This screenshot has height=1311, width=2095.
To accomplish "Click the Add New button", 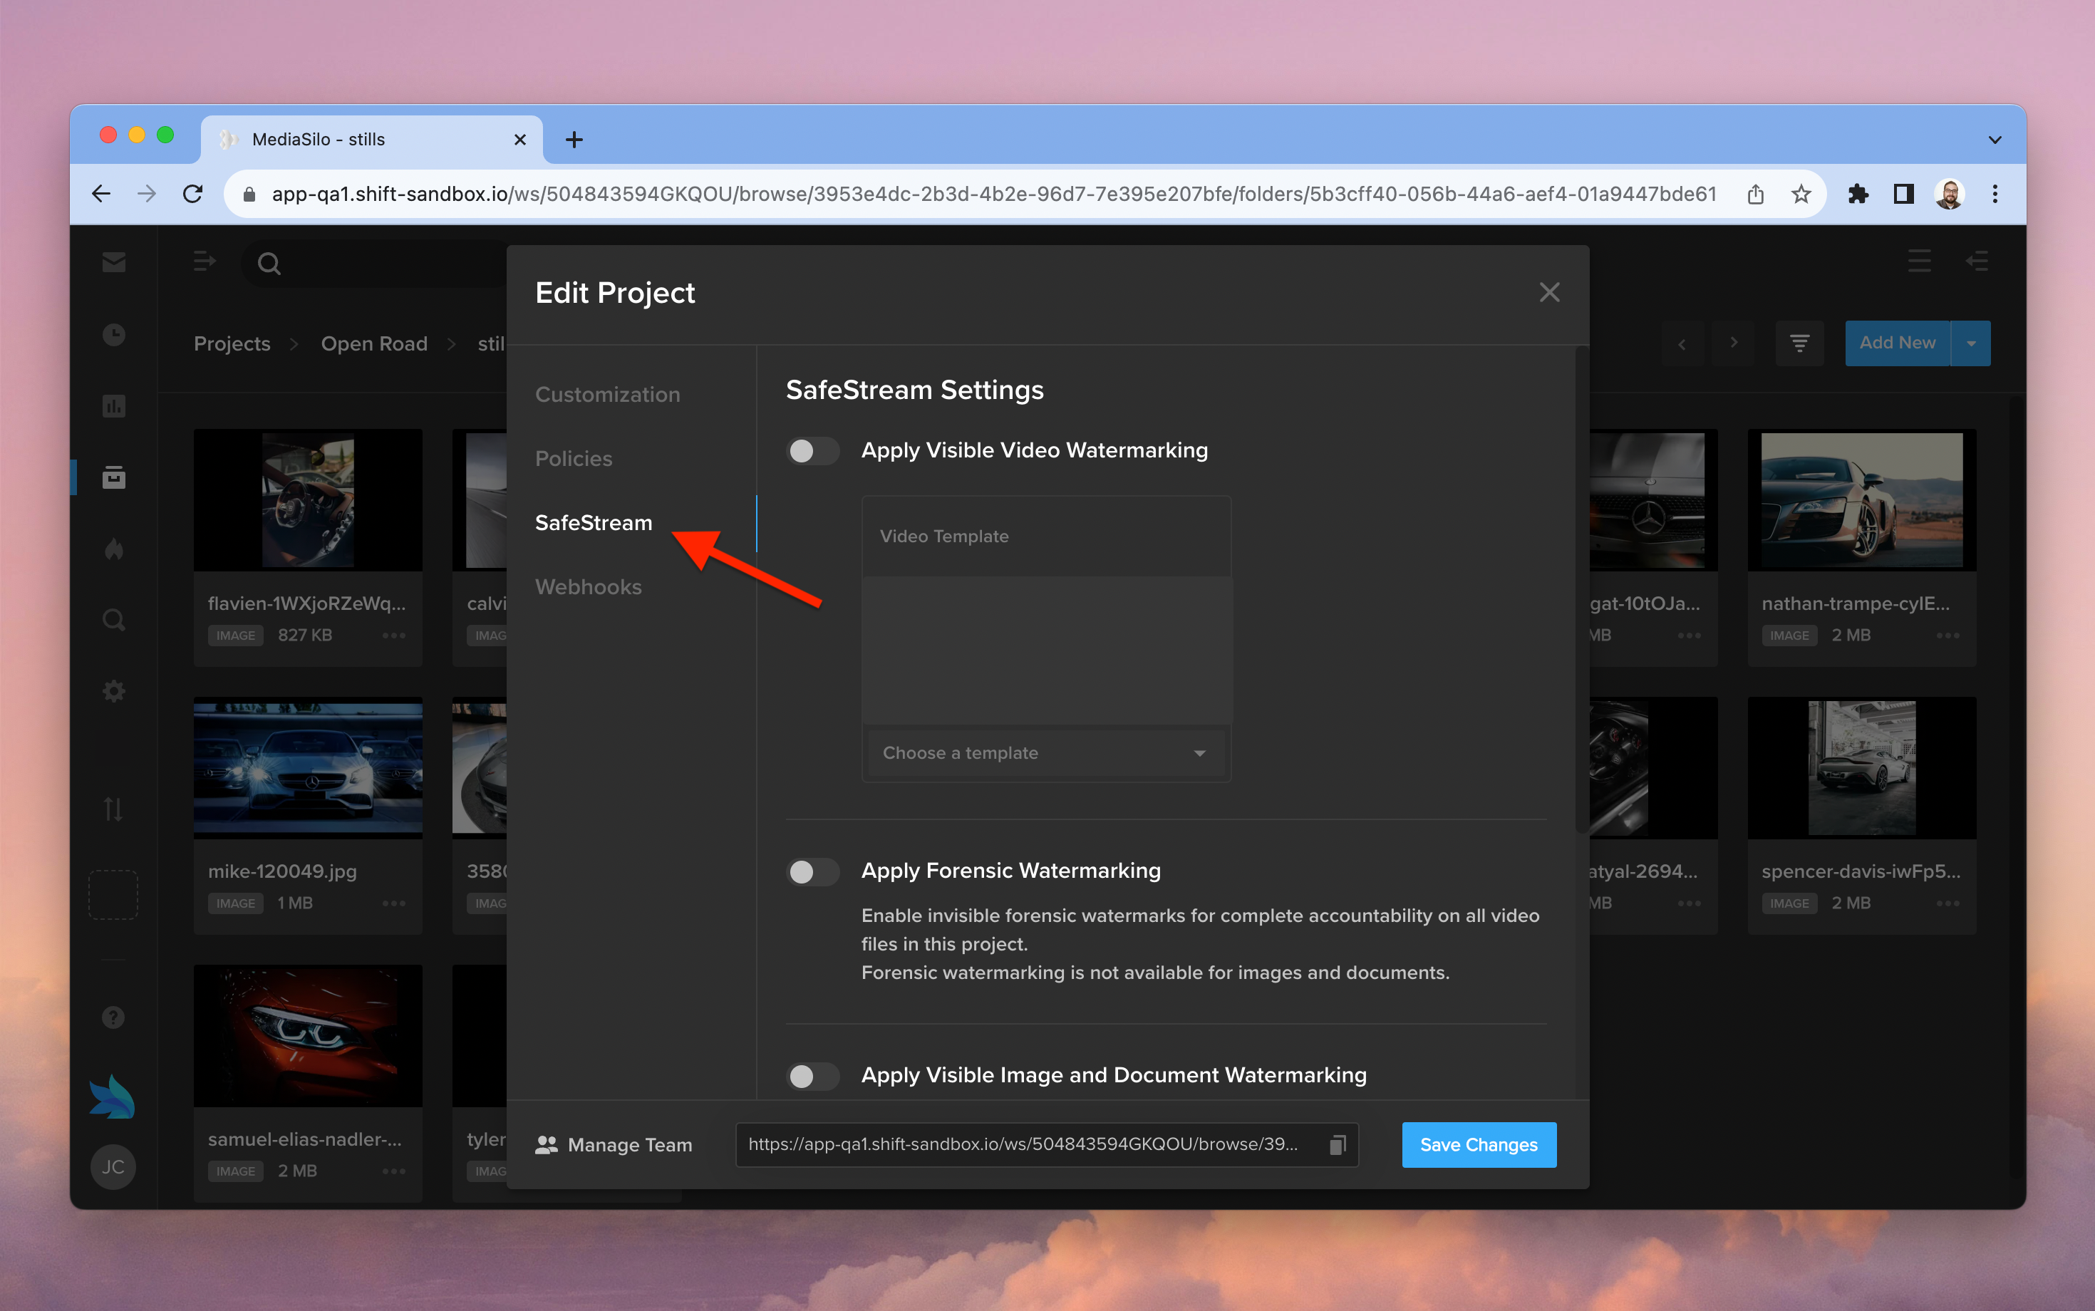I will (x=1898, y=343).
